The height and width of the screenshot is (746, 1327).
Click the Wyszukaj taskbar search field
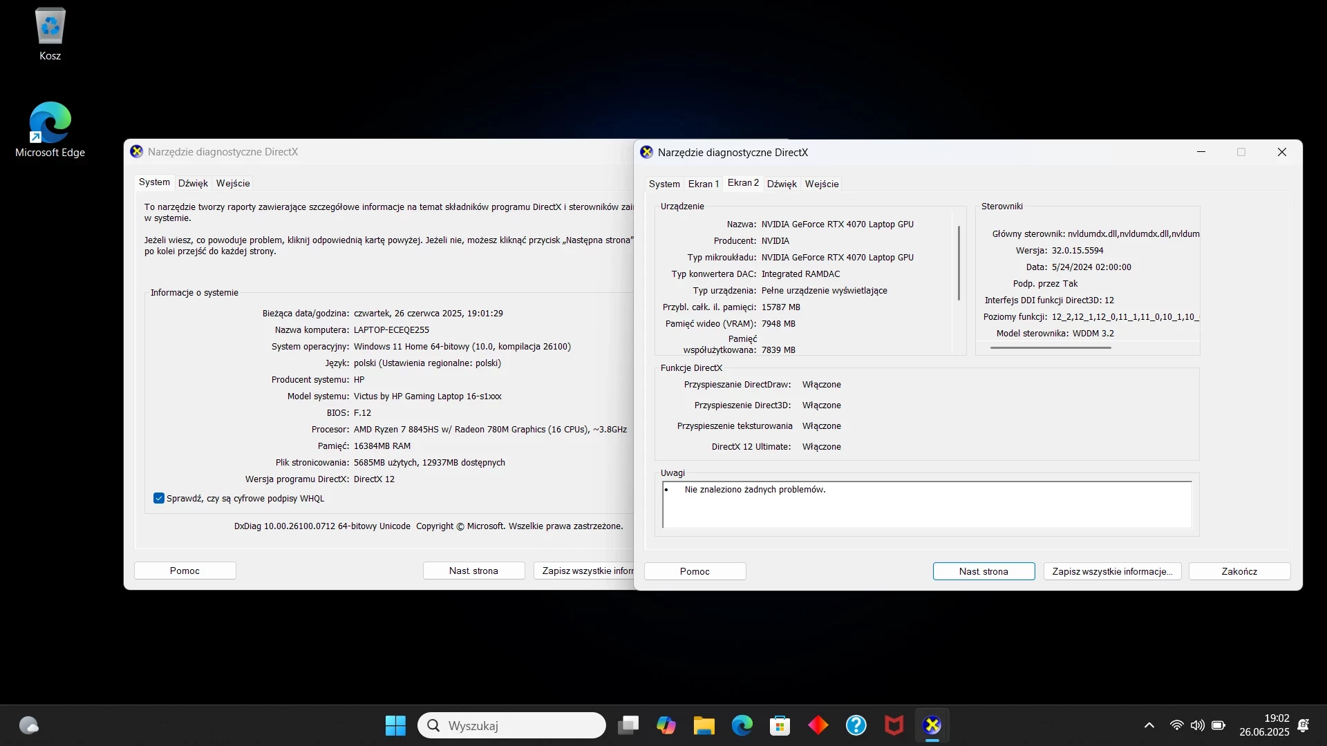pyautogui.click(x=511, y=725)
